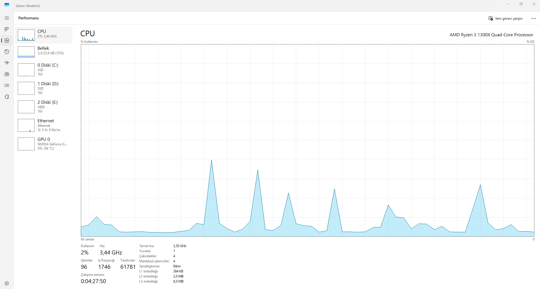Viewport: 540px width, 289px height.
Task: Open the hamburger navigation menu
Action: 7,18
